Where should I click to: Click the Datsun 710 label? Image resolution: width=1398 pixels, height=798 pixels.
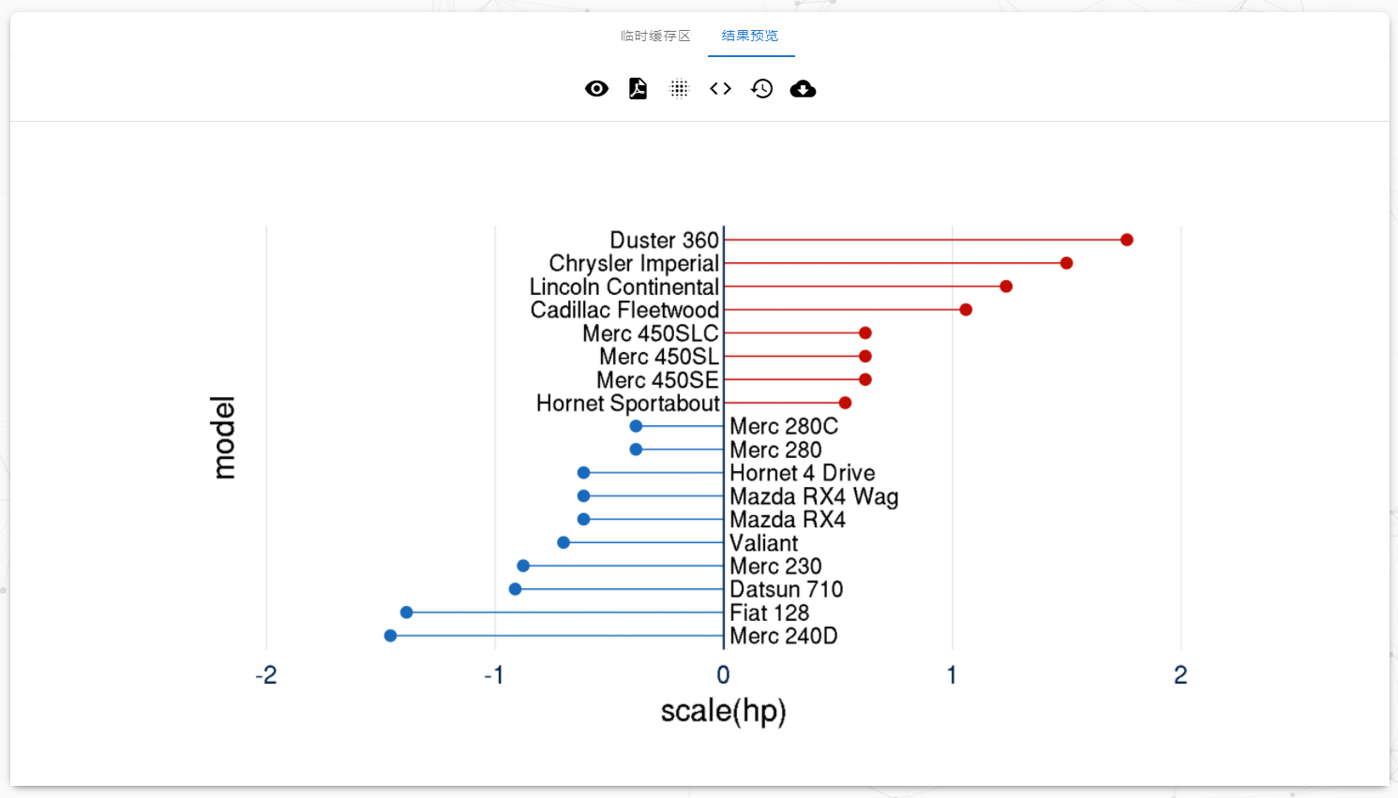(786, 589)
